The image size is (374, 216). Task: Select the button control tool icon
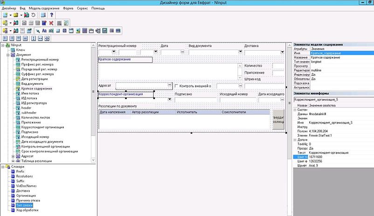(58, 30)
